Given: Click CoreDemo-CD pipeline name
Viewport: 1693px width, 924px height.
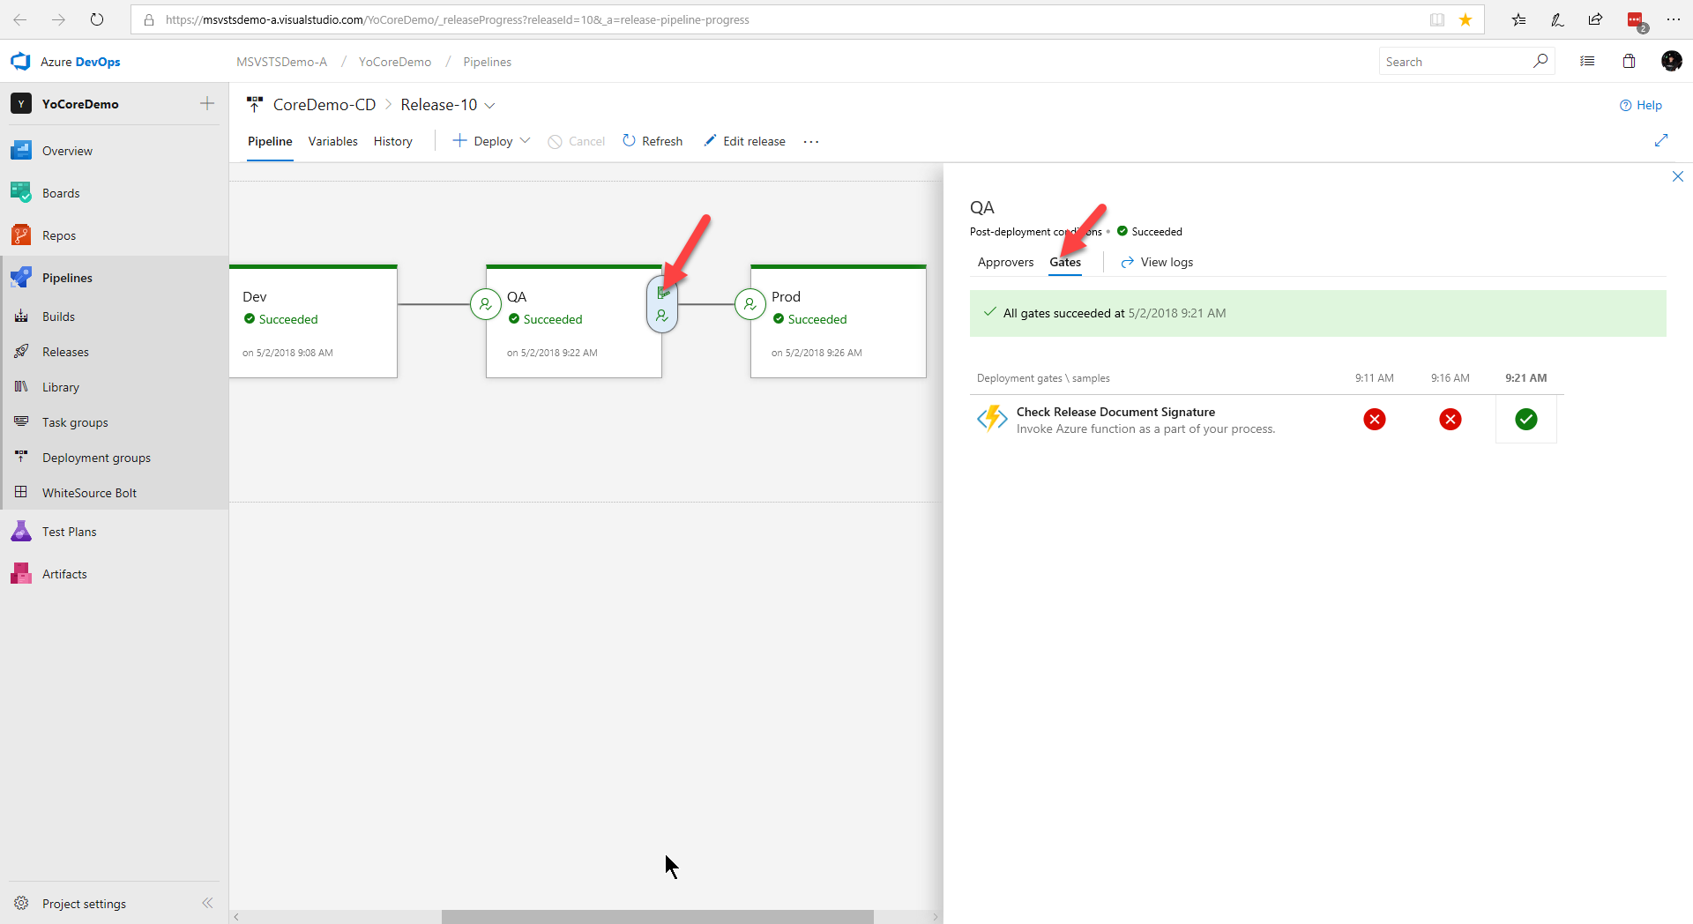Looking at the screenshot, I should click(324, 105).
